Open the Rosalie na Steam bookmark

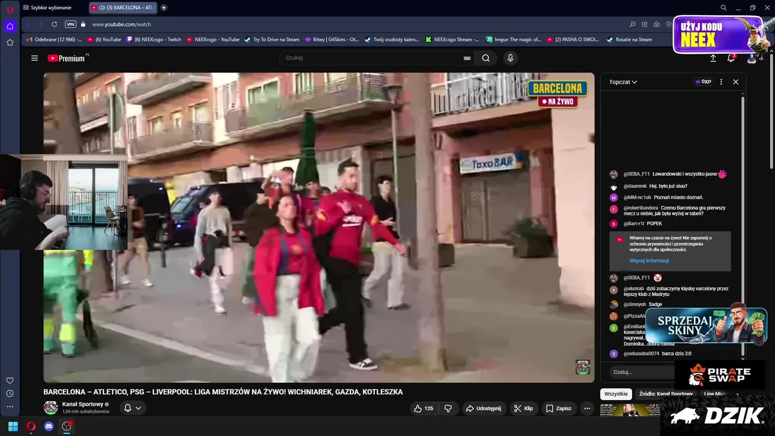(628, 39)
